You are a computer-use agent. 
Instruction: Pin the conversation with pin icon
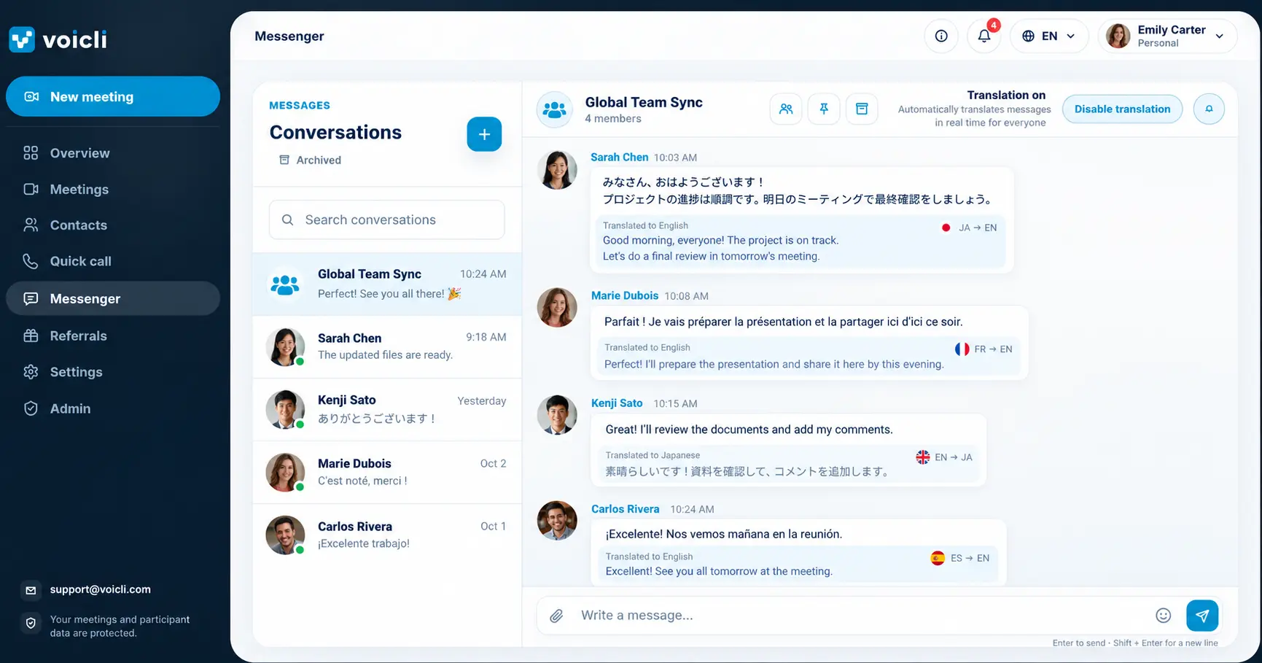coord(824,109)
